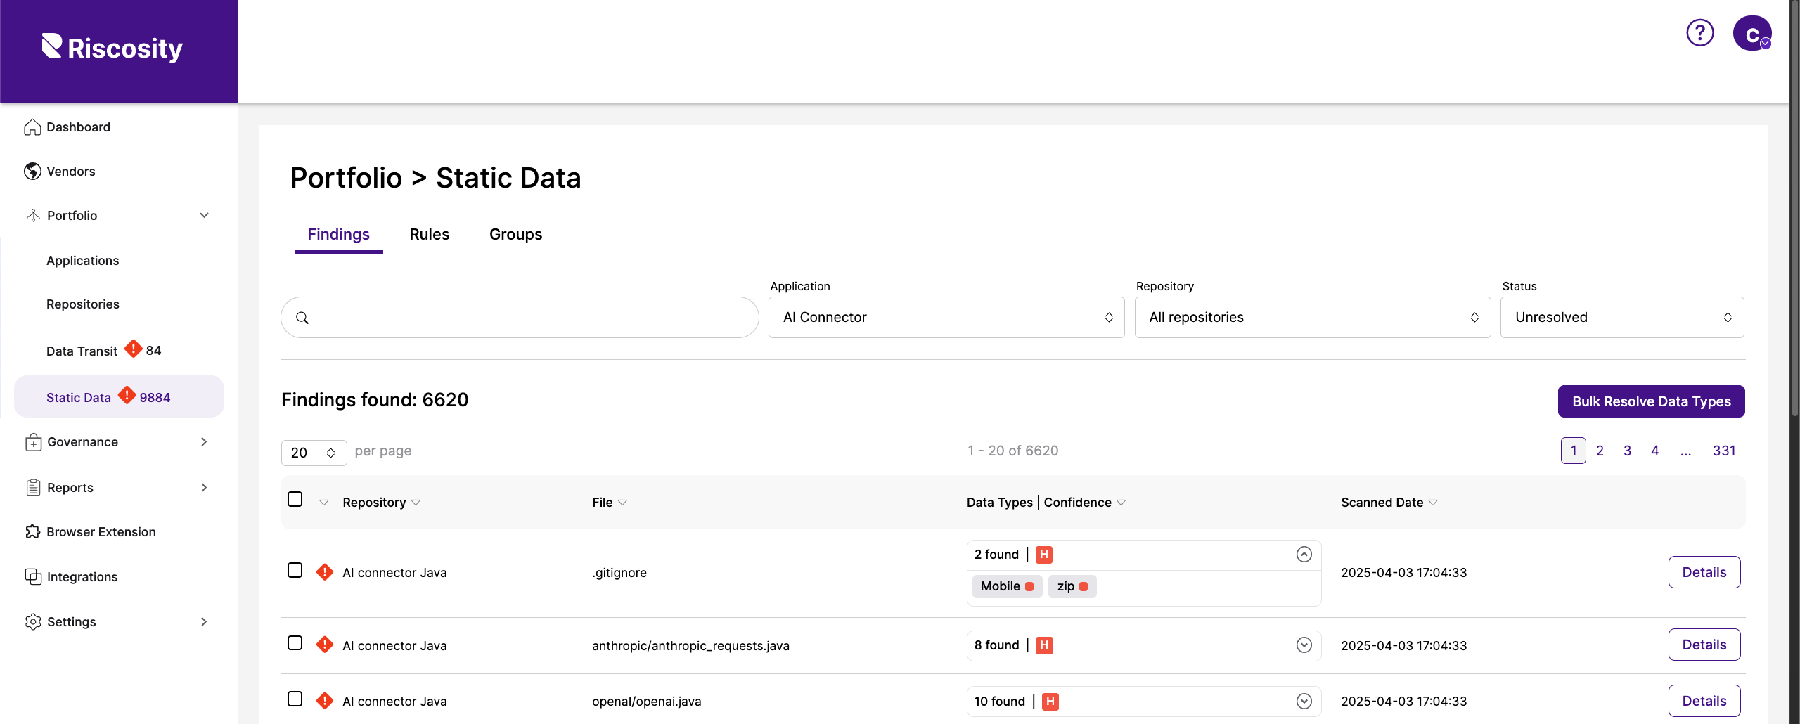The image size is (1800, 724).
Task: Click the Integrations icon
Action: (33, 577)
